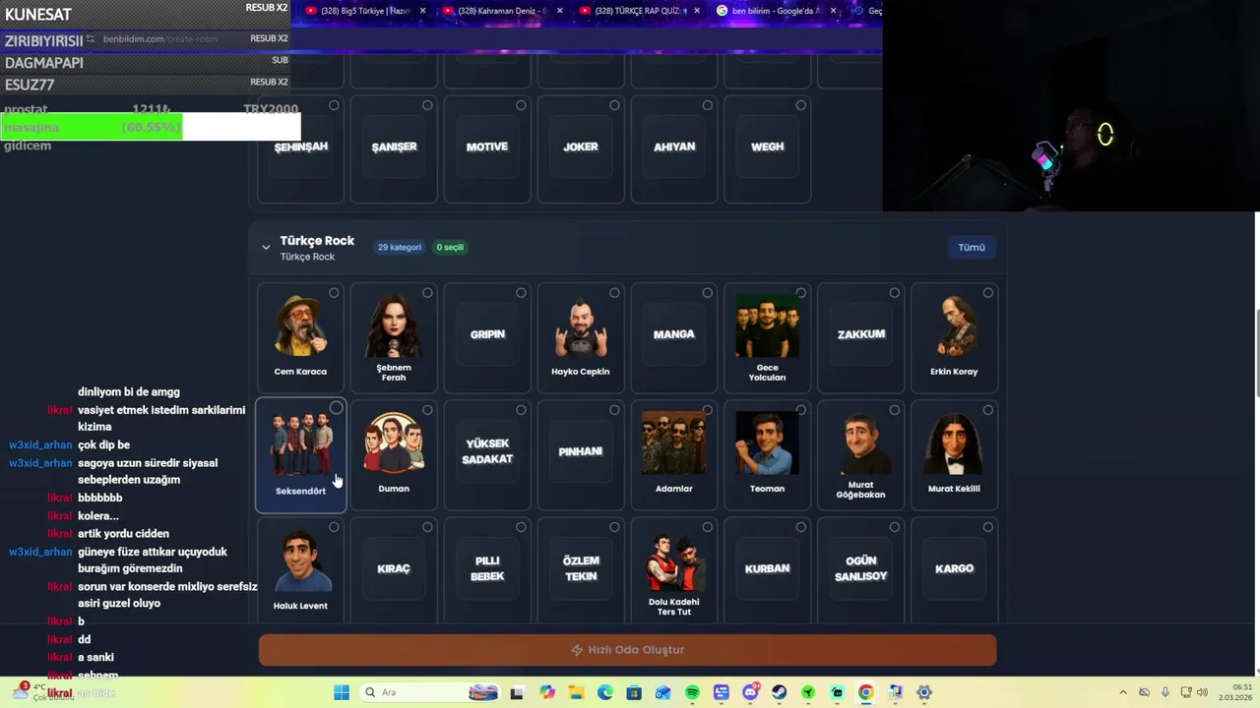Open File Explorer from taskbar
This screenshot has width=1260, height=708.
coord(576,692)
